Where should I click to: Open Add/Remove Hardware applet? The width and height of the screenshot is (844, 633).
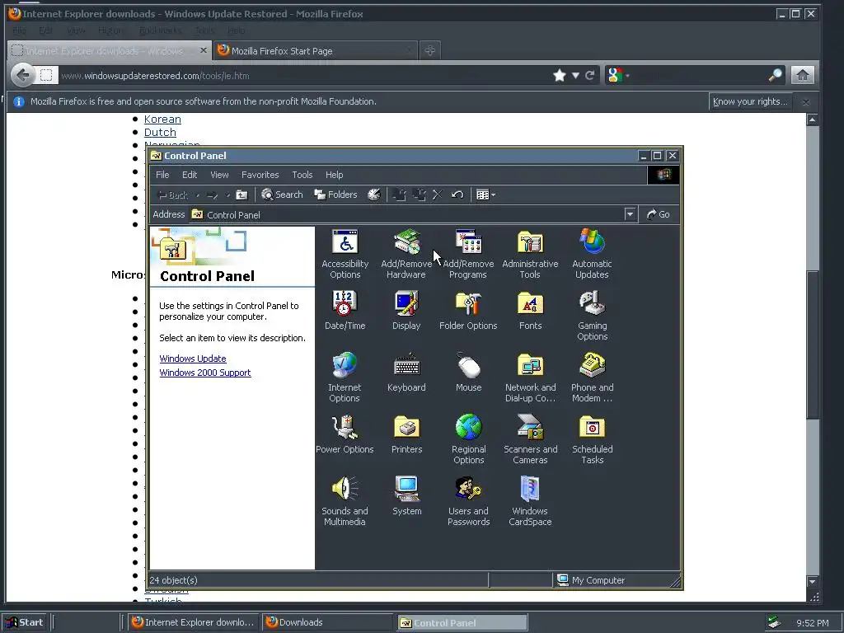tap(406, 254)
